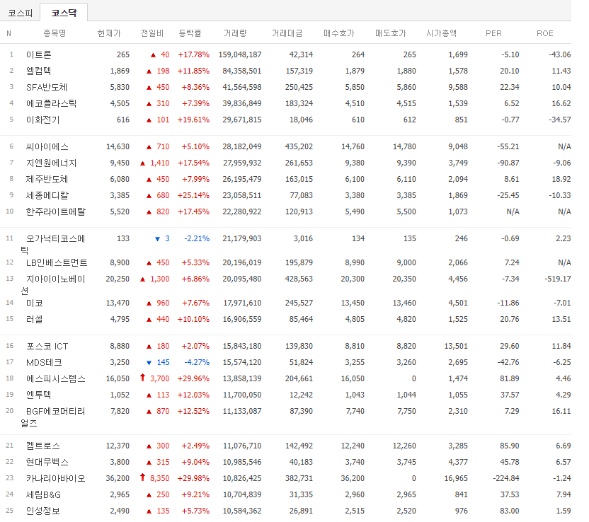Click the 거래량 column header
The width and height of the screenshot is (589, 522).
pyautogui.click(x=235, y=33)
